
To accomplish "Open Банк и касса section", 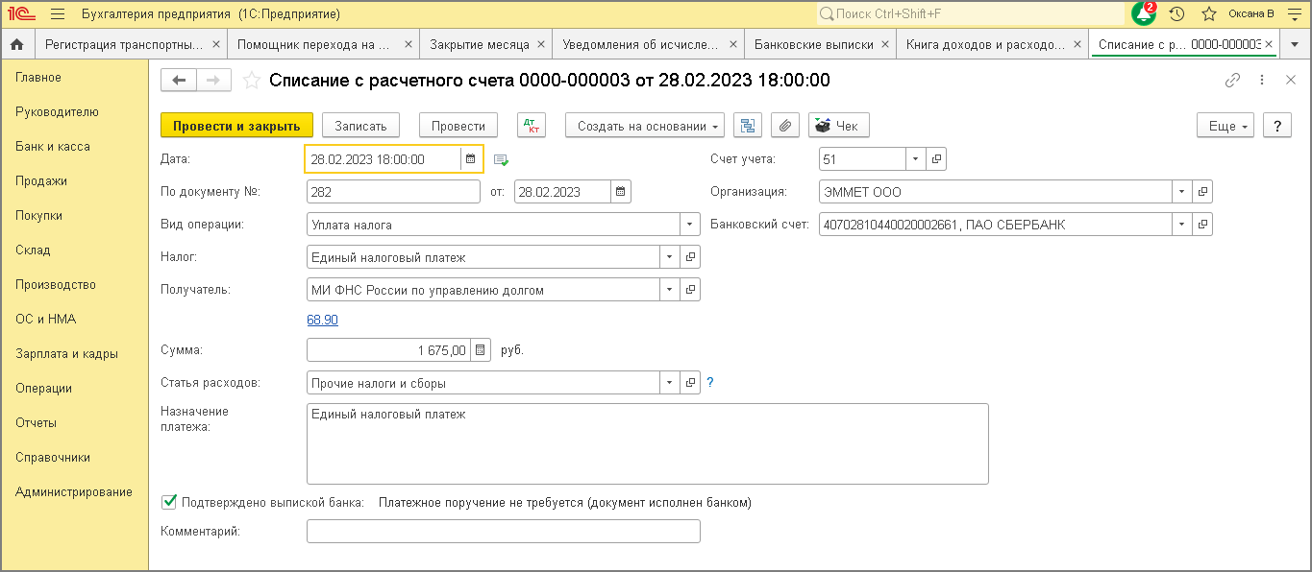I will pos(53,146).
